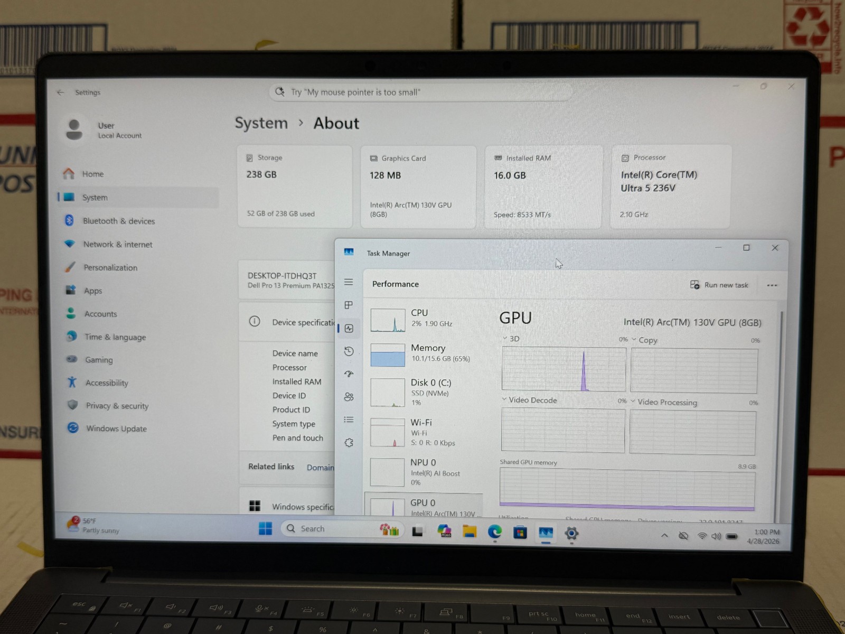Select Wi-Fi performance entry
Image resolution: width=845 pixels, height=634 pixels.
pyautogui.click(x=424, y=433)
